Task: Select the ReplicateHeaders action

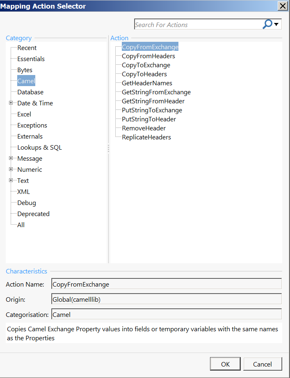Action: (x=146, y=137)
